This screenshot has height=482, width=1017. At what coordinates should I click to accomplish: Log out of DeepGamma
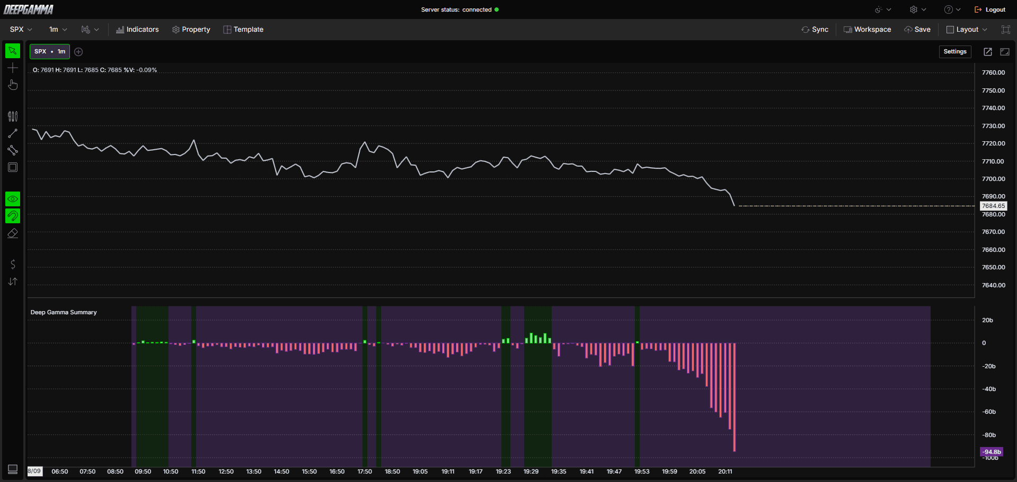pos(990,10)
